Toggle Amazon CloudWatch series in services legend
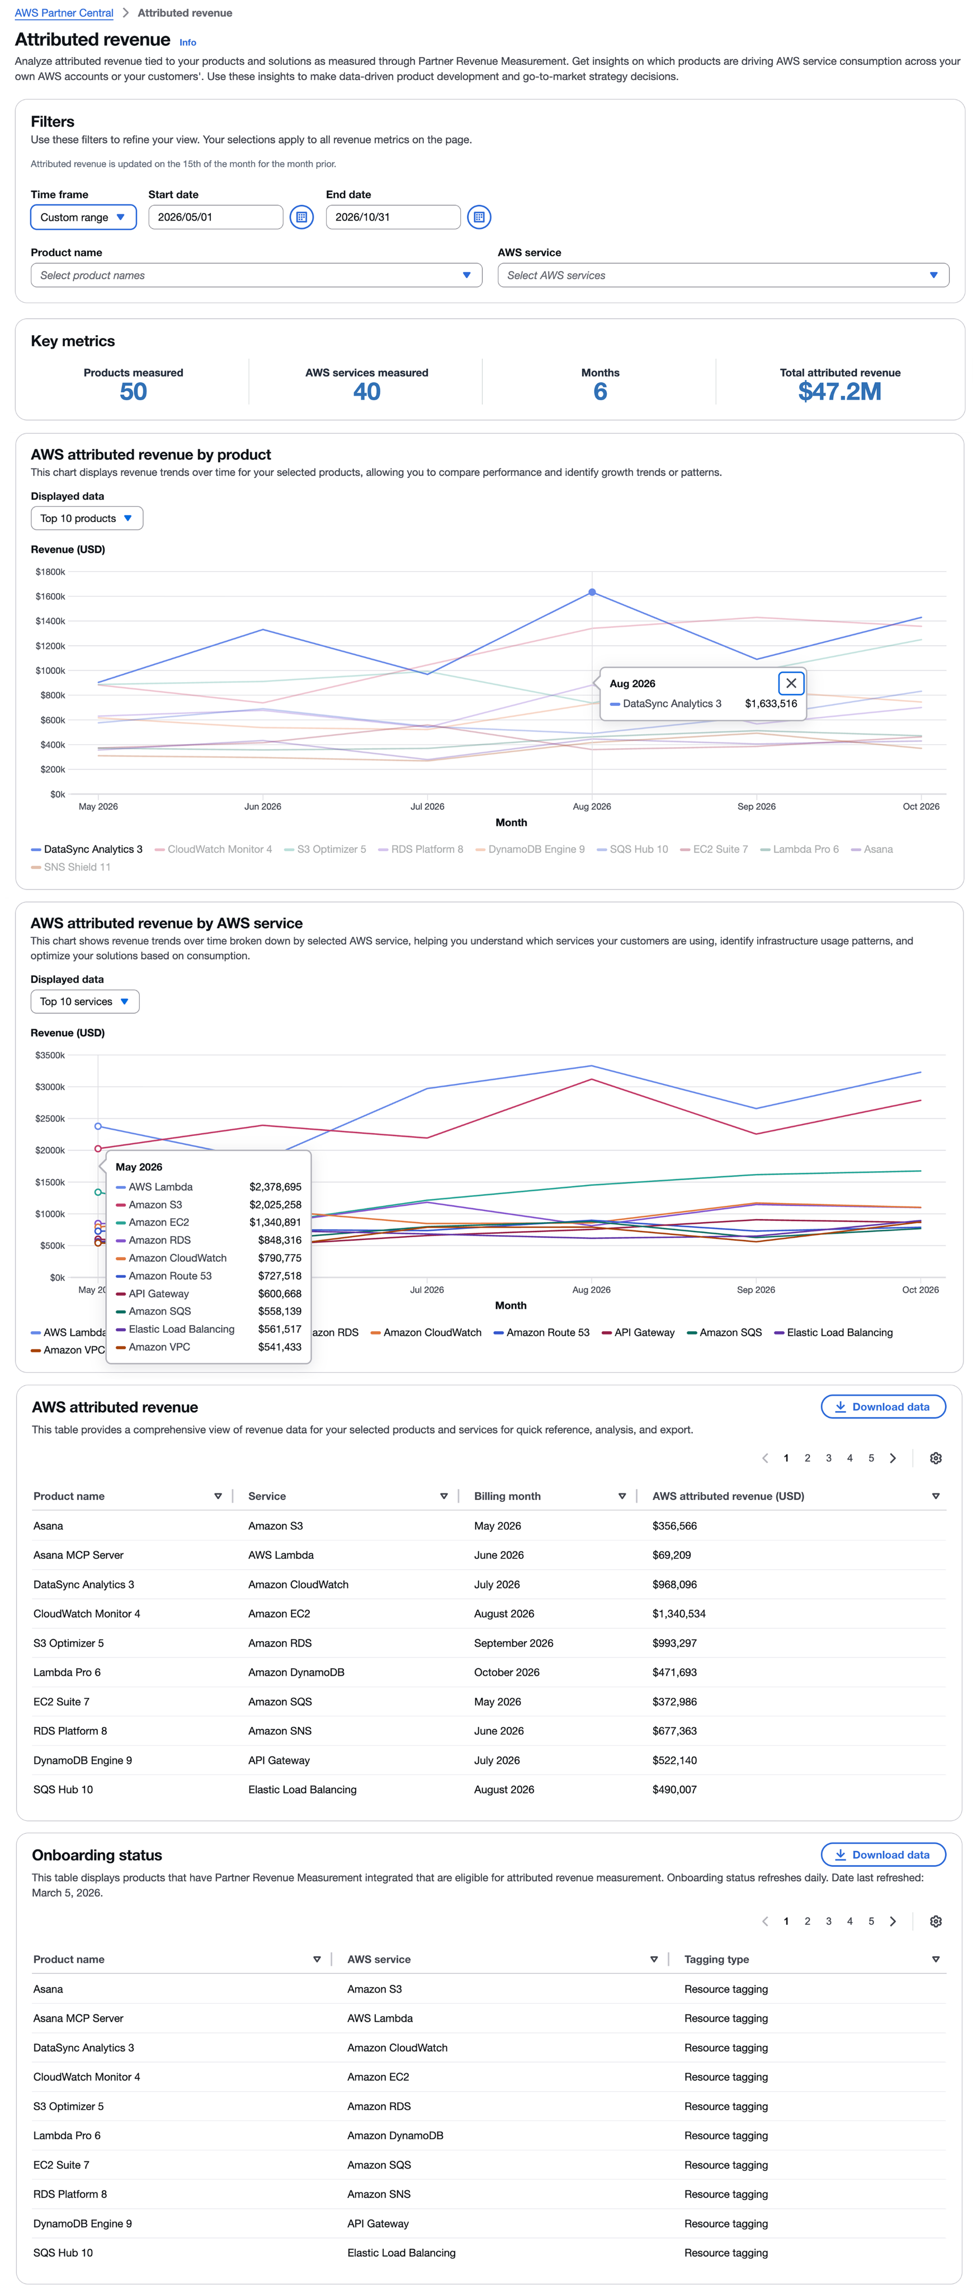 [426, 1332]
